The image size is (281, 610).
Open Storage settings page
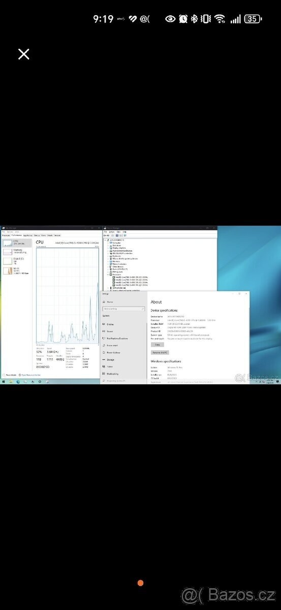pyautogui.click(x=109, y=360)
